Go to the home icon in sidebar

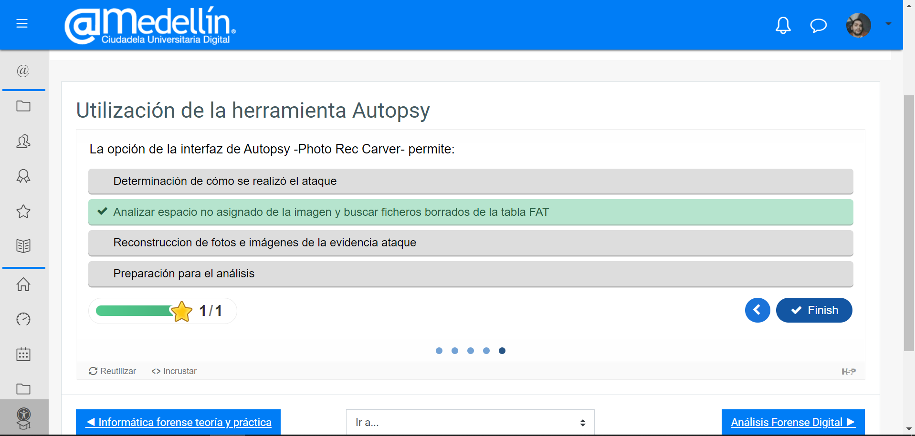click(x=23, y=284)
